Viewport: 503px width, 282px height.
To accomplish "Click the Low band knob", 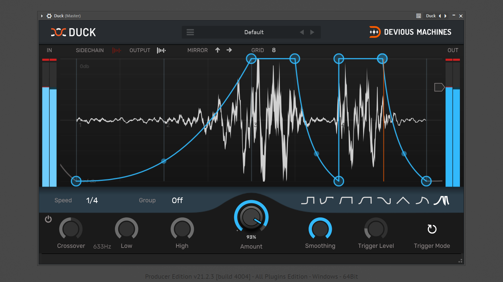I will coord(127,229).
